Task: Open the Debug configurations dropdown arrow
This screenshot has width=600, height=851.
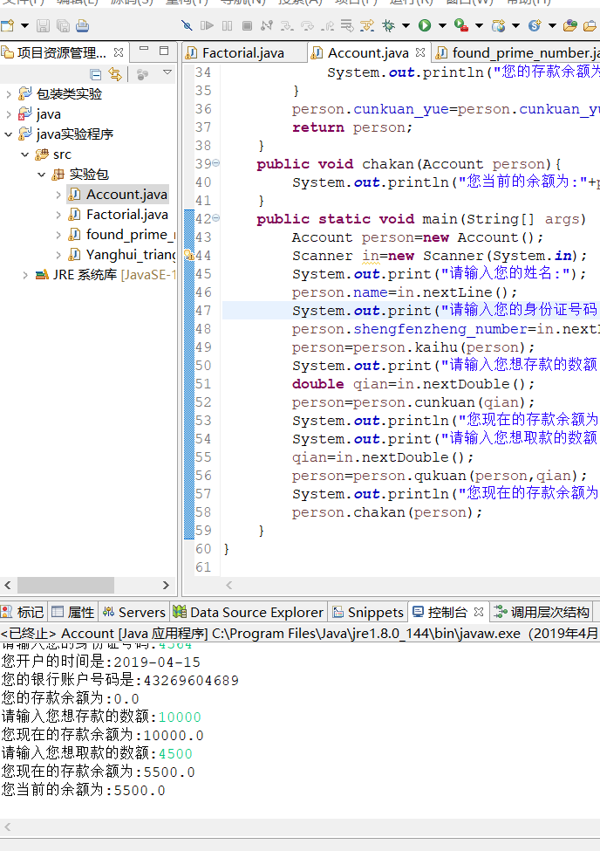Action: pos(406,25)
